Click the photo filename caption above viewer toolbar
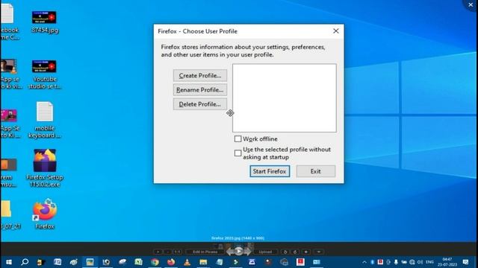This screenshot has height=268, width=478. pos(238,238)
